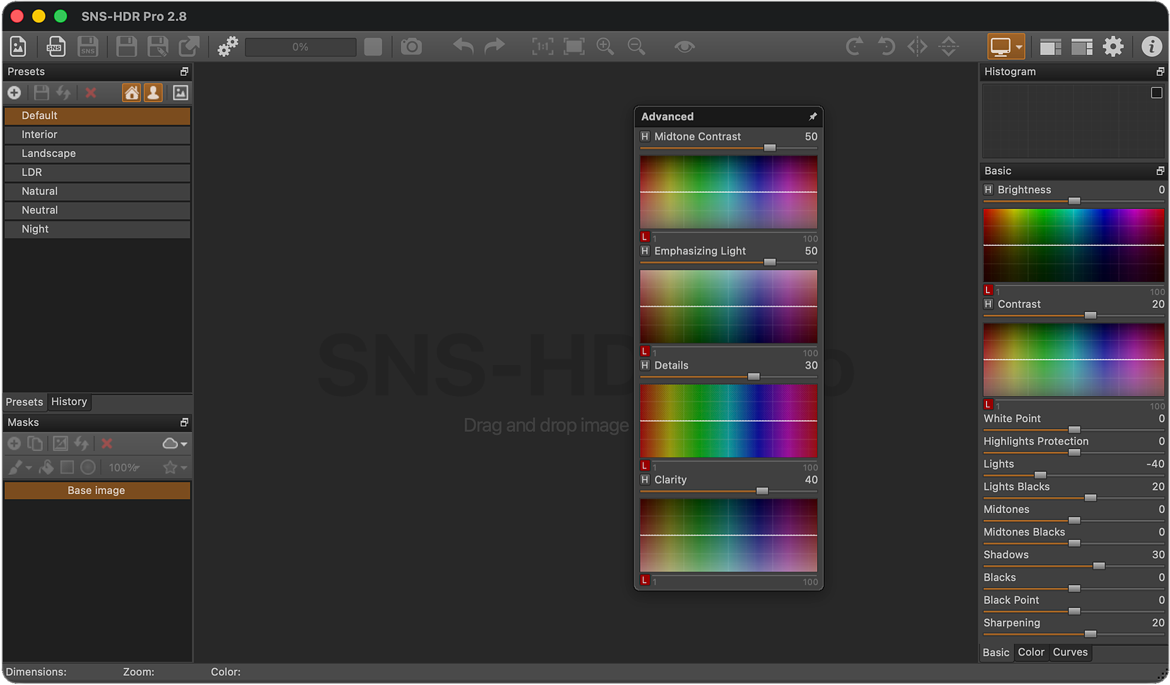1170x685 pixels.
Task: Select the circle mask shape tool
Action: (x=88, y=467)
